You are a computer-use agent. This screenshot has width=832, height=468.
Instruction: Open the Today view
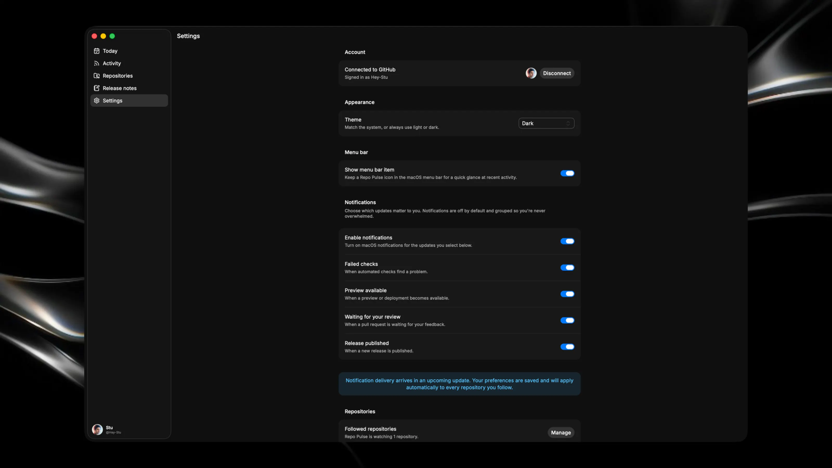coord(129,51)
